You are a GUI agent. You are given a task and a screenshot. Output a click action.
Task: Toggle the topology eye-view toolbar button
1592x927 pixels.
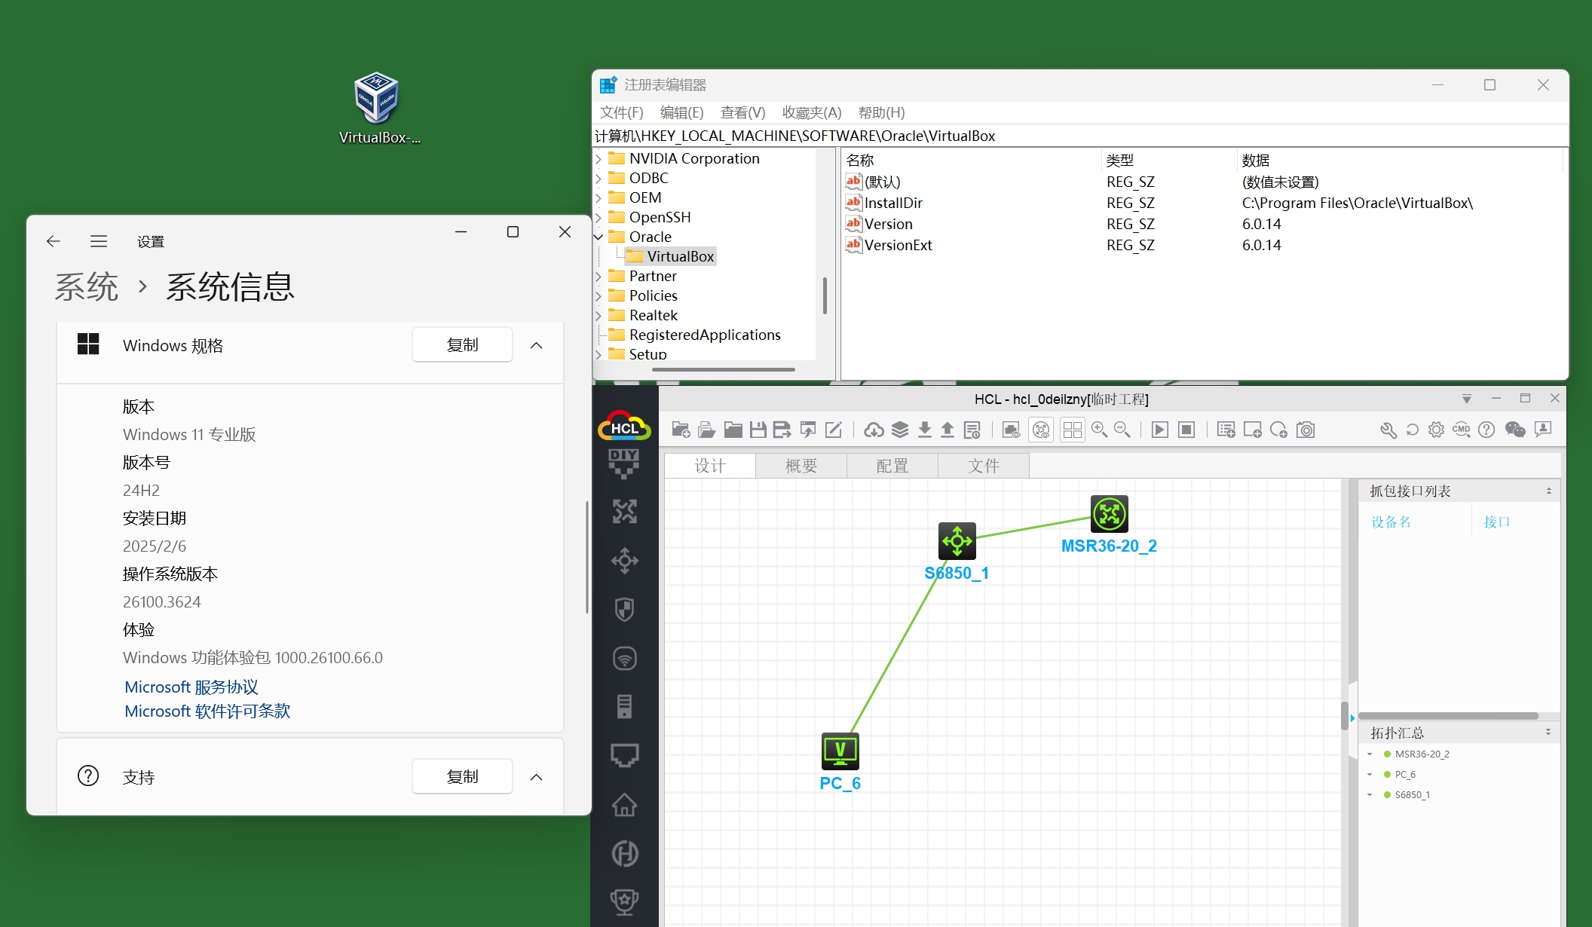[1041, 430]
